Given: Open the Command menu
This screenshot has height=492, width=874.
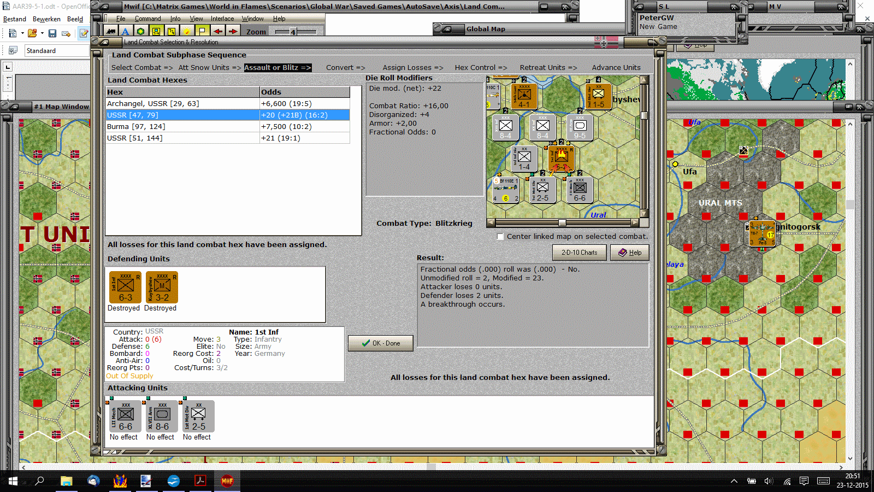Looking at the screenshot, I should click(x=148, y=19).
